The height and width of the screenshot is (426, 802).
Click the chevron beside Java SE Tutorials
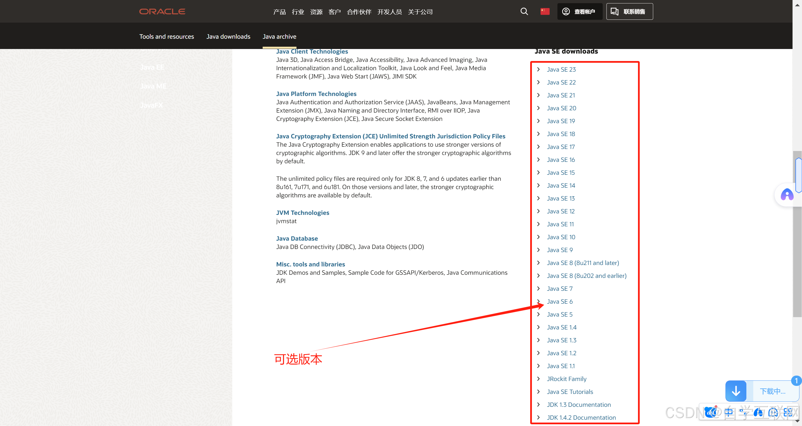pos(538,392)
